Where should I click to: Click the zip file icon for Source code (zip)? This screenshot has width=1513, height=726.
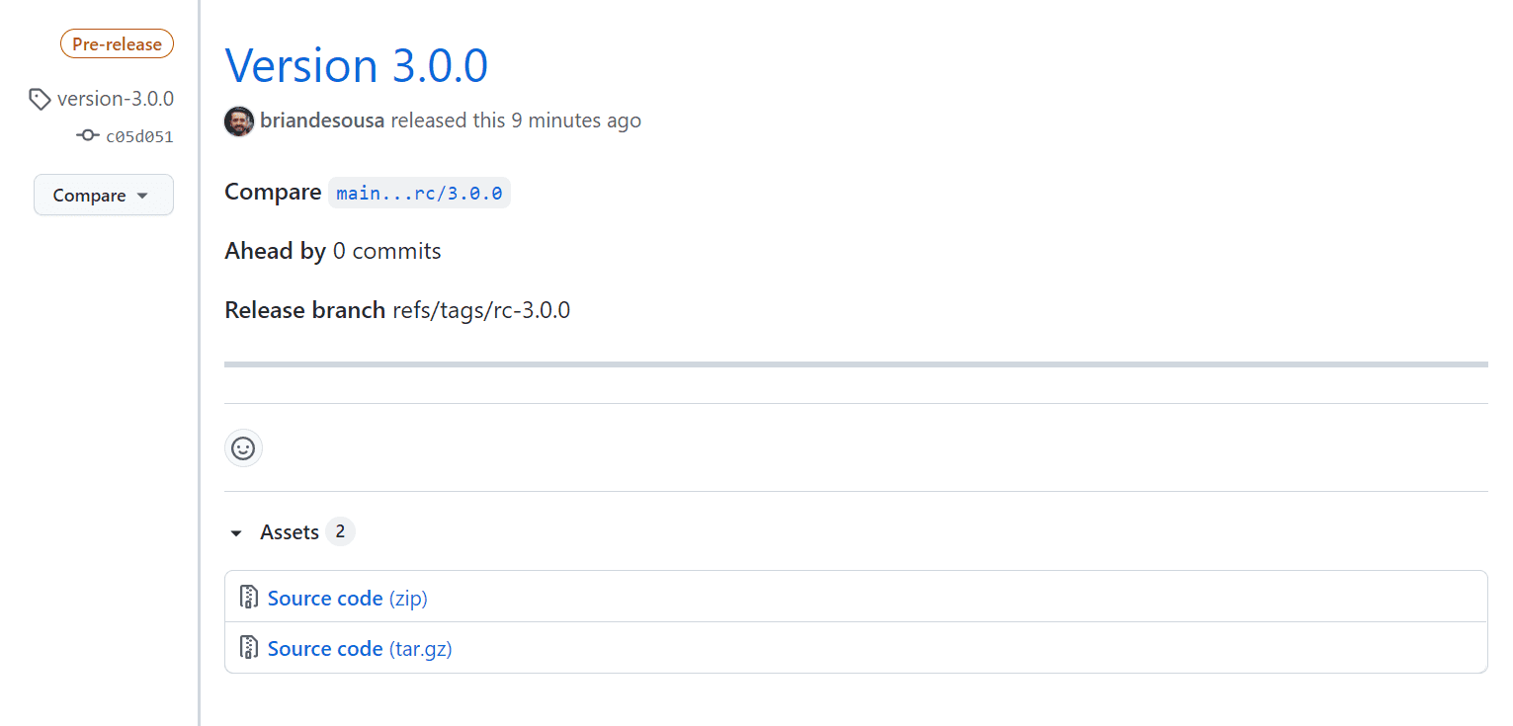250,598
